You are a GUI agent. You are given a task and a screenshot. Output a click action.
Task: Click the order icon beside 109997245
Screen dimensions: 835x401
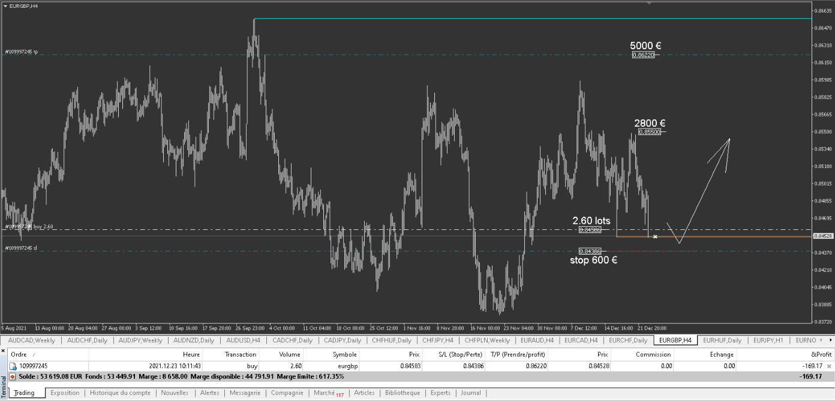click(13, 366)
